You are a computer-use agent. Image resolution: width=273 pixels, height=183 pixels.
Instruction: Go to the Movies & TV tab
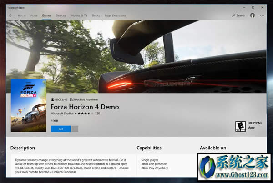coord(79,15)
